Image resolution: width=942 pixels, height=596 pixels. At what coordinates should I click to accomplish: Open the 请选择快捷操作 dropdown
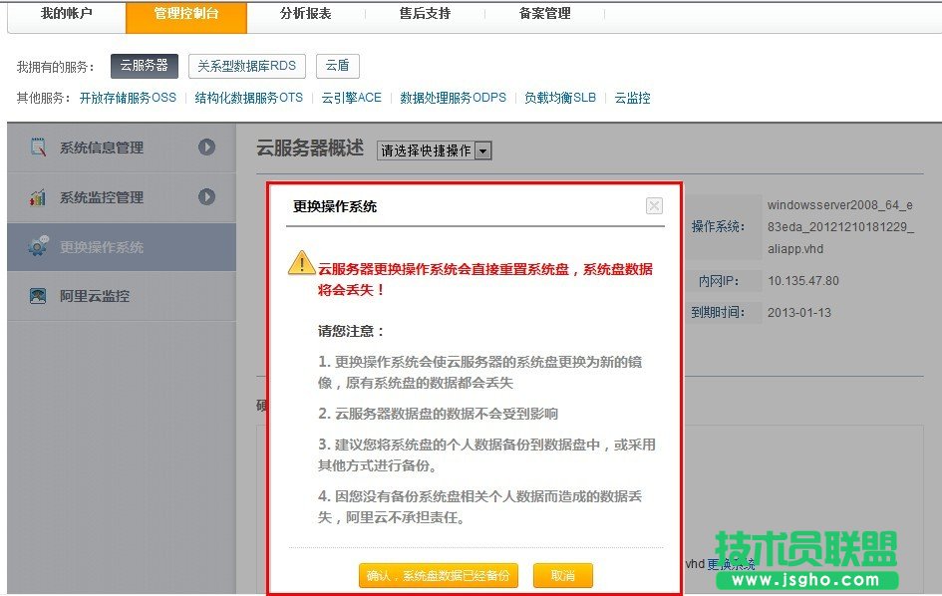coord(435,150)
